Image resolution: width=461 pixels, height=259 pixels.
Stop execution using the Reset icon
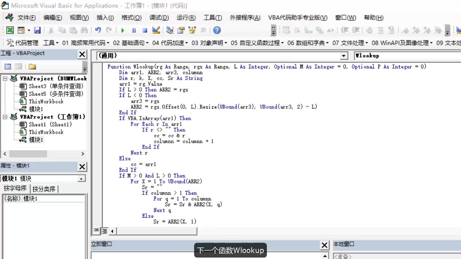pyautogui.click(x=144, y=30)
